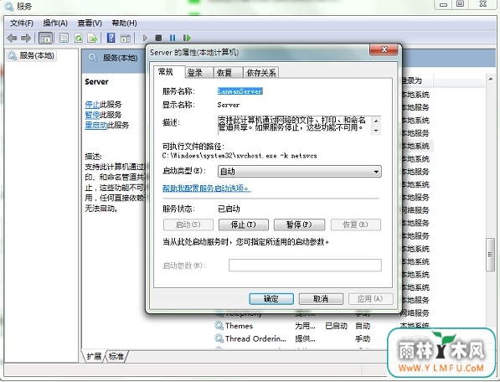The width and height of the screenshot is (500, 382).
Task: Click the description box down arrow
Action: (376, 131)
